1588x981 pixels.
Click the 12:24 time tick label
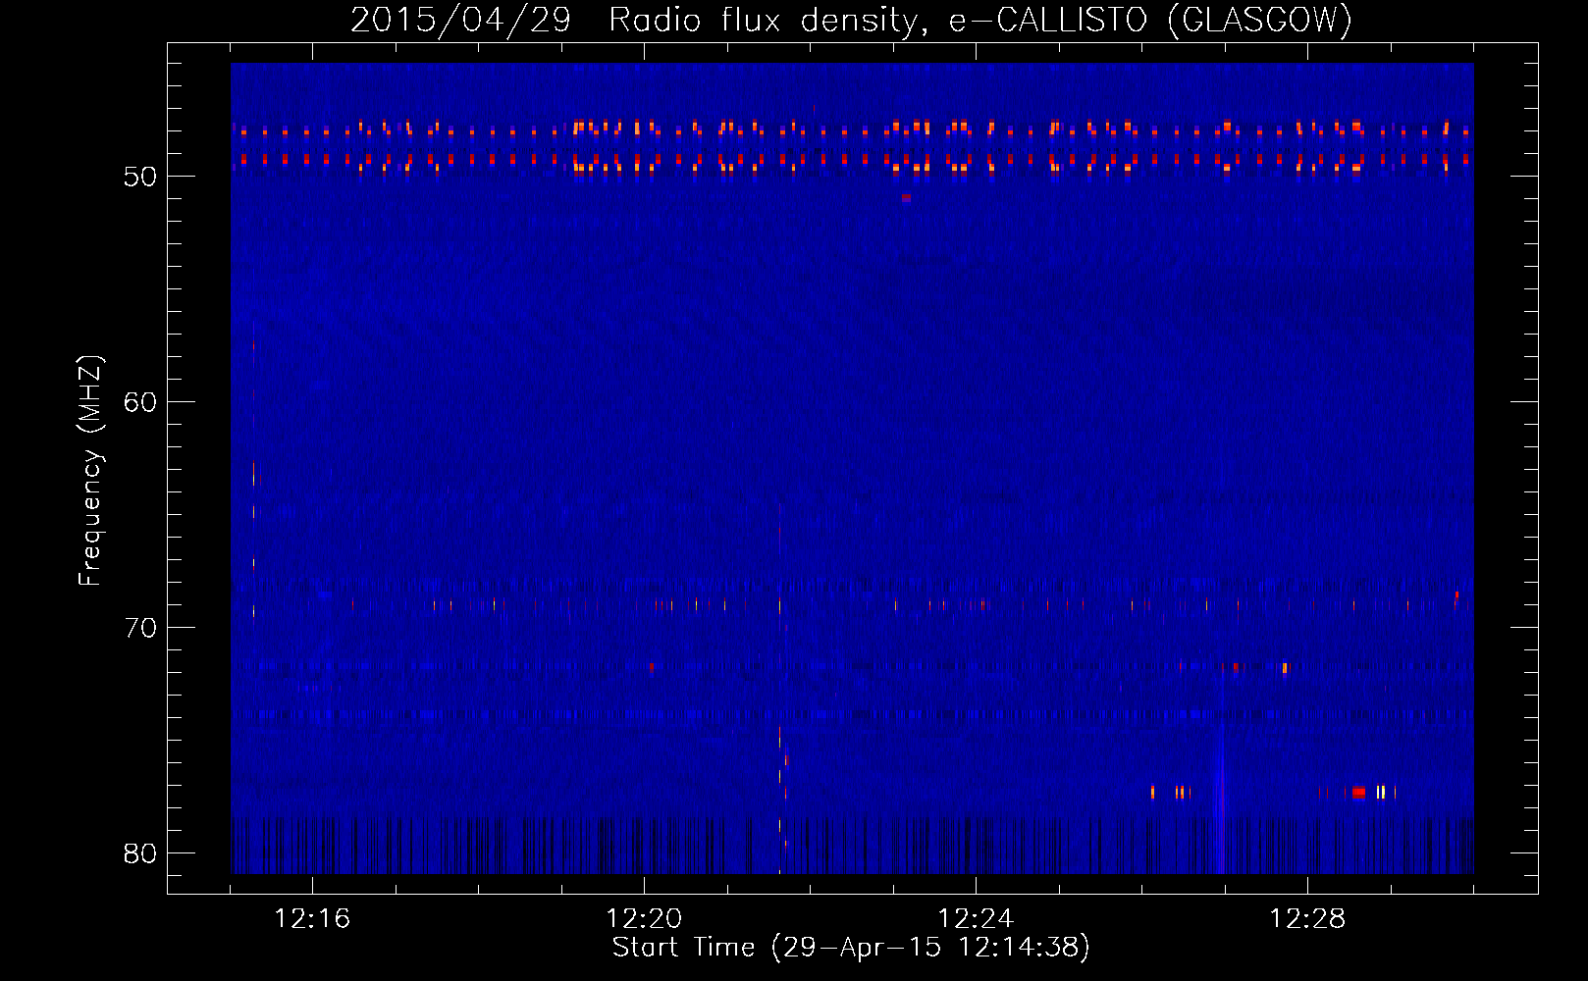point(976,919)
